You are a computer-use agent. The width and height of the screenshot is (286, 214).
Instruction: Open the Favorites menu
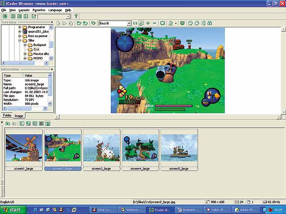pos(39,10)
